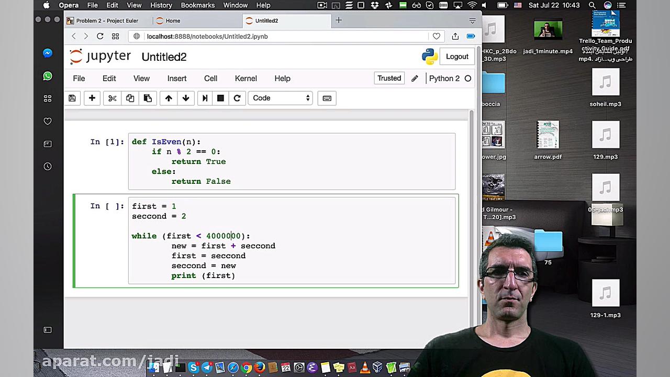Click the Logout button
The width and height of the screenshot is (670, 377).
click(x=457, y=57)
